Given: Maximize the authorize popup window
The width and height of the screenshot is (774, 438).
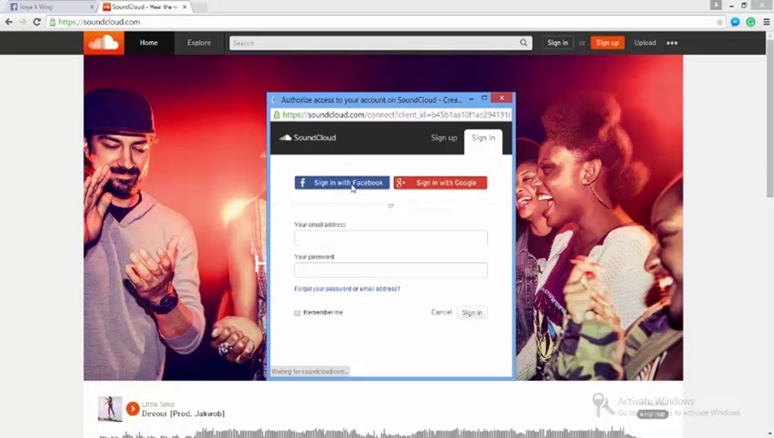Looking at the screenshot, I should tap(484, 99).
